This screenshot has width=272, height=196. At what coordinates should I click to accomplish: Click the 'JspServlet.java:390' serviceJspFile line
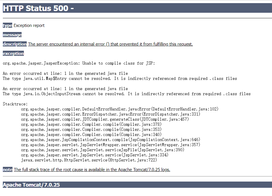click(103, 150)
